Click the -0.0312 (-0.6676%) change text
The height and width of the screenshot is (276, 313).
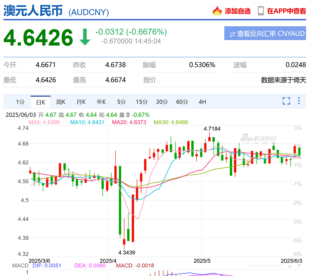click(x=131, y=32)
